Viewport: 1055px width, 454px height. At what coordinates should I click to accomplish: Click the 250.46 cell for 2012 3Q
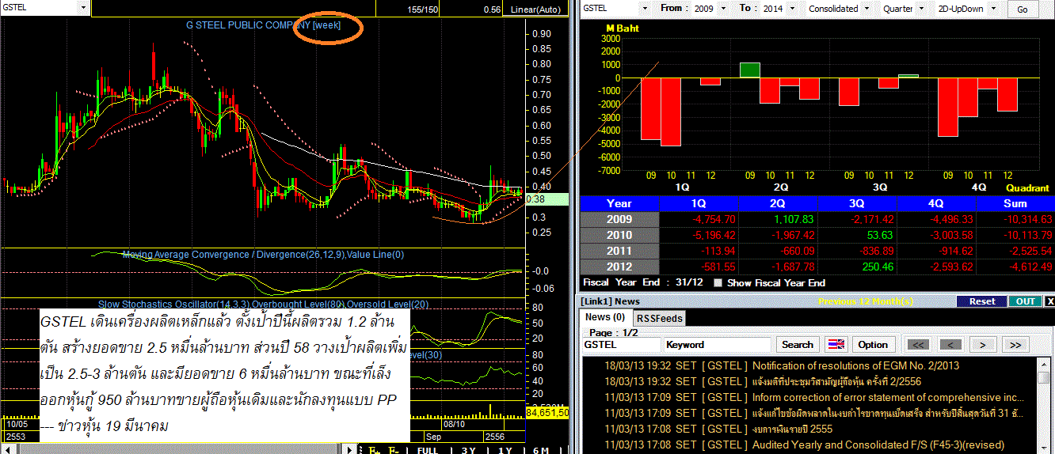click(x=857, y=267)
